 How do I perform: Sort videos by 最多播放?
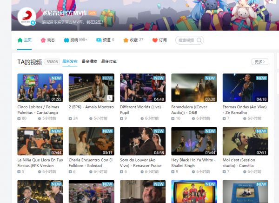(x=89, y=61)
